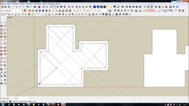Open the Tipo indefinido dropdown arrow

tap(22, 11)
